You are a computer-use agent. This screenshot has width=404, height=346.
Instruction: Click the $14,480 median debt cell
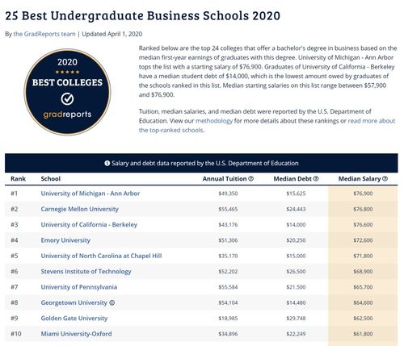[x=296, y=302]
